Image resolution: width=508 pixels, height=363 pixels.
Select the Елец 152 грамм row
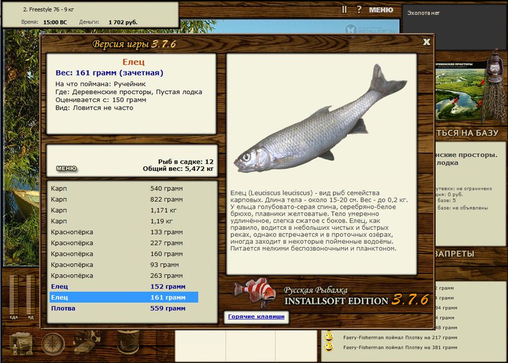pyautogui.click(x=124, y=287)
